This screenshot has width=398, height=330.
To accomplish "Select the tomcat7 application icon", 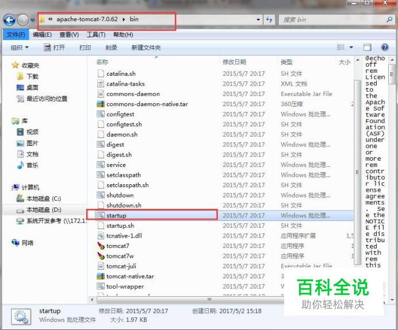I will [101, 246].
